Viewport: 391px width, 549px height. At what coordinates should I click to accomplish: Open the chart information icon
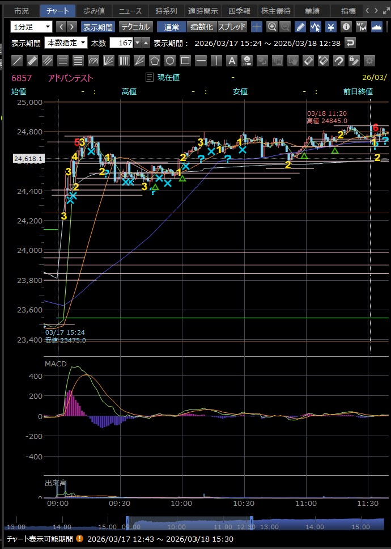pos(346,27)
